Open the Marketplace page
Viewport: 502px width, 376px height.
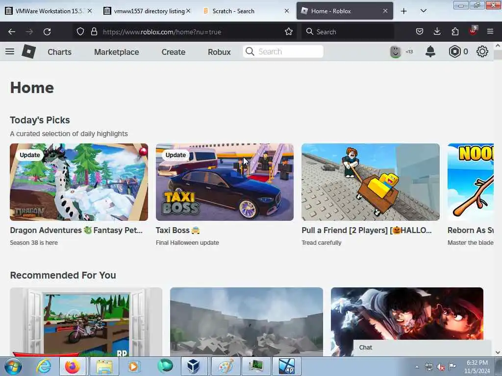[117, 52]
